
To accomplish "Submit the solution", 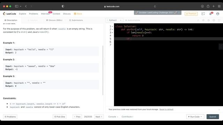I will click(x=213, y=117).
